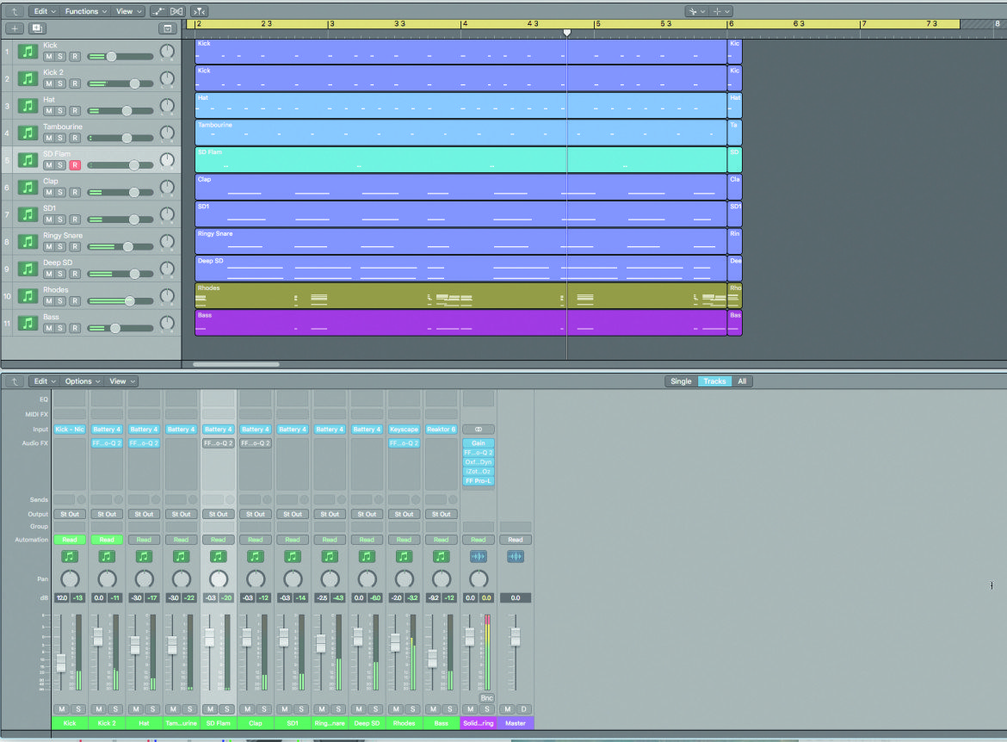Open the Edit dropdown in the tracks toolbar
1007x742 pixels.
[45, 11]
